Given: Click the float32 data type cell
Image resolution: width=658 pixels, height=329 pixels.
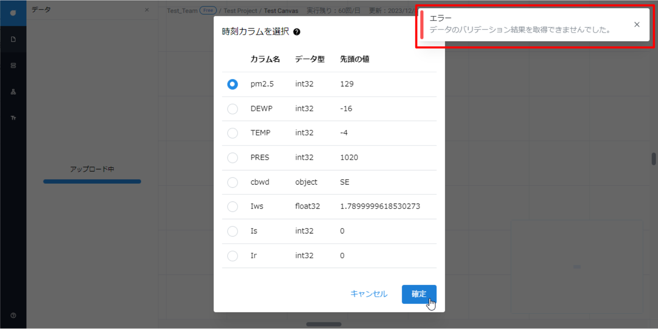Looking at the screenshot, I should [308, 206].
